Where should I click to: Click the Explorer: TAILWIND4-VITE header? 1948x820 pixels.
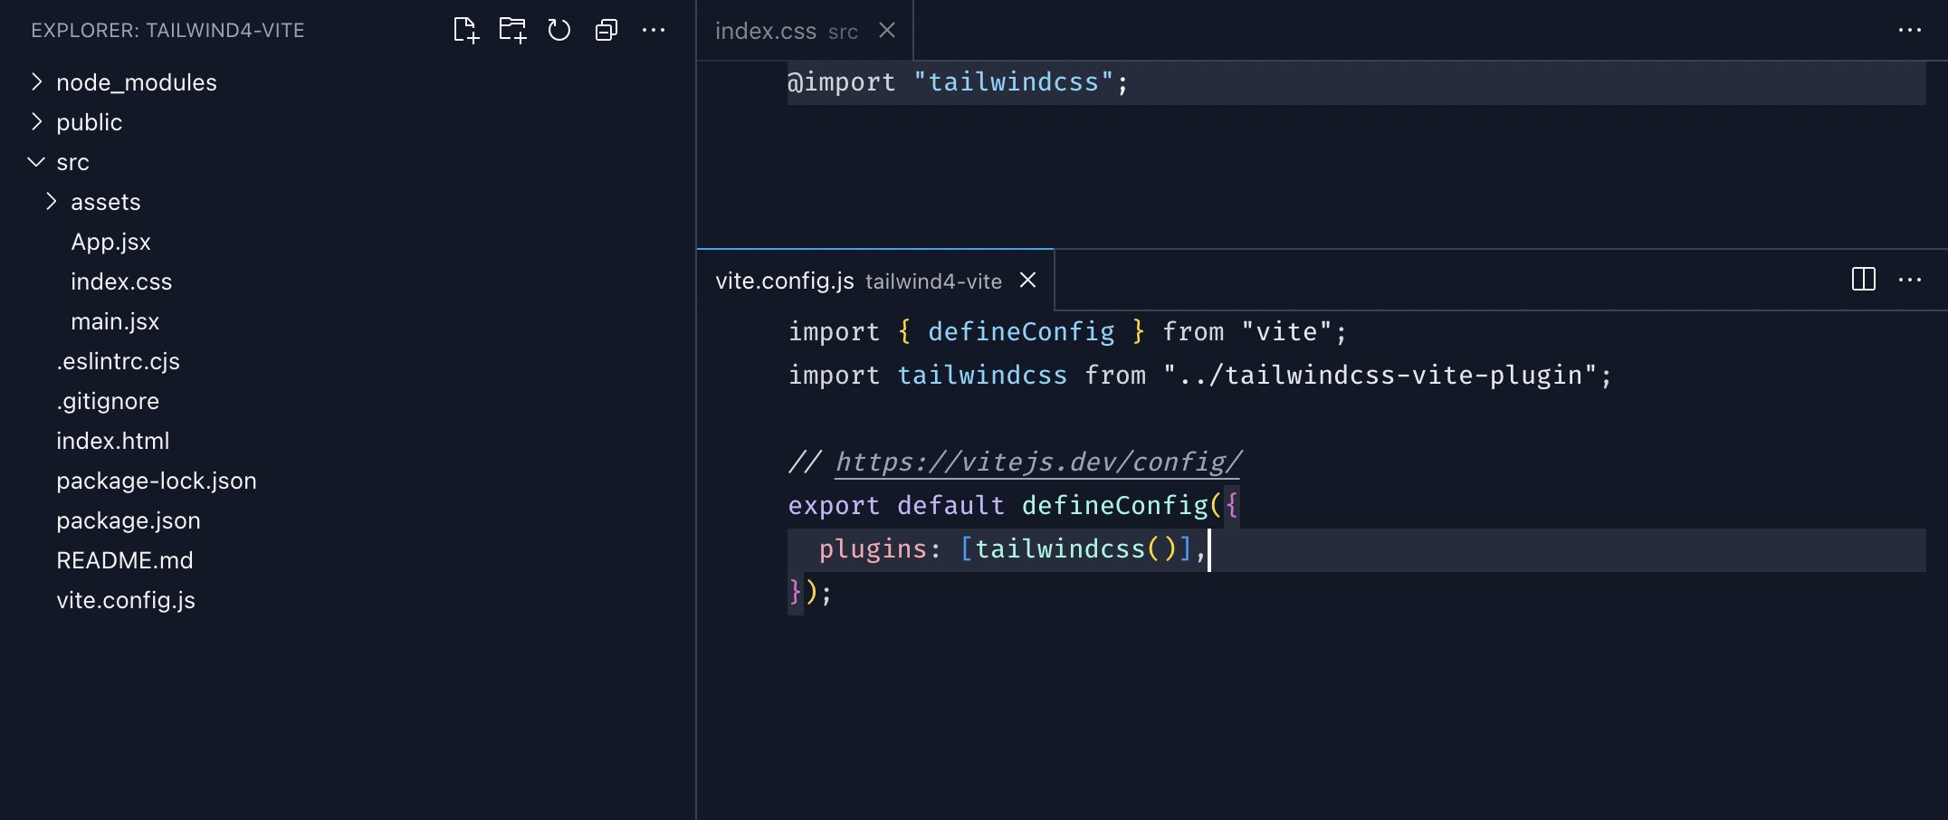click(167, 31)
